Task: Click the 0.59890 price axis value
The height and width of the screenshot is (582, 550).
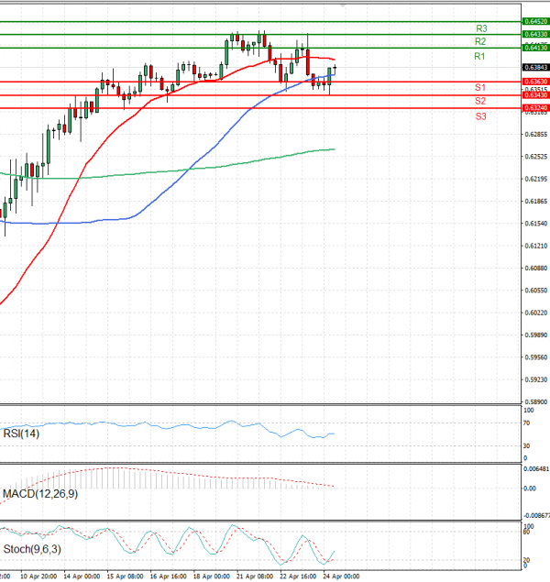Action: point(536,335)
